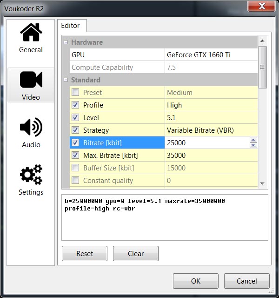
Task: Uncheck the Level checkbox
Action: [x=75, y=117]
